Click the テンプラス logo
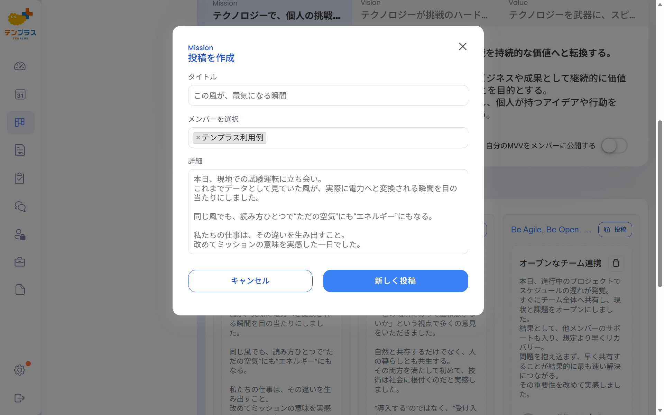 [20, 24]
